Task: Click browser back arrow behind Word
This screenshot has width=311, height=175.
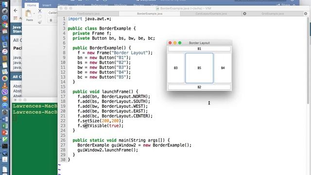Action: [x=16, y=11]
